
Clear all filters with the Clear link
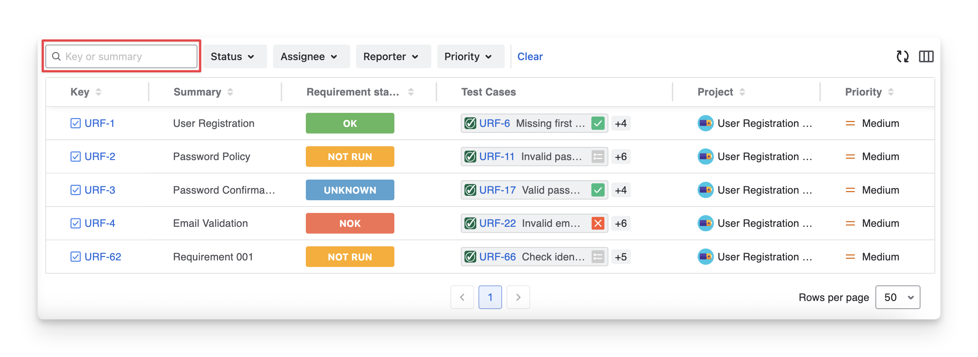[x=530, y=56]
